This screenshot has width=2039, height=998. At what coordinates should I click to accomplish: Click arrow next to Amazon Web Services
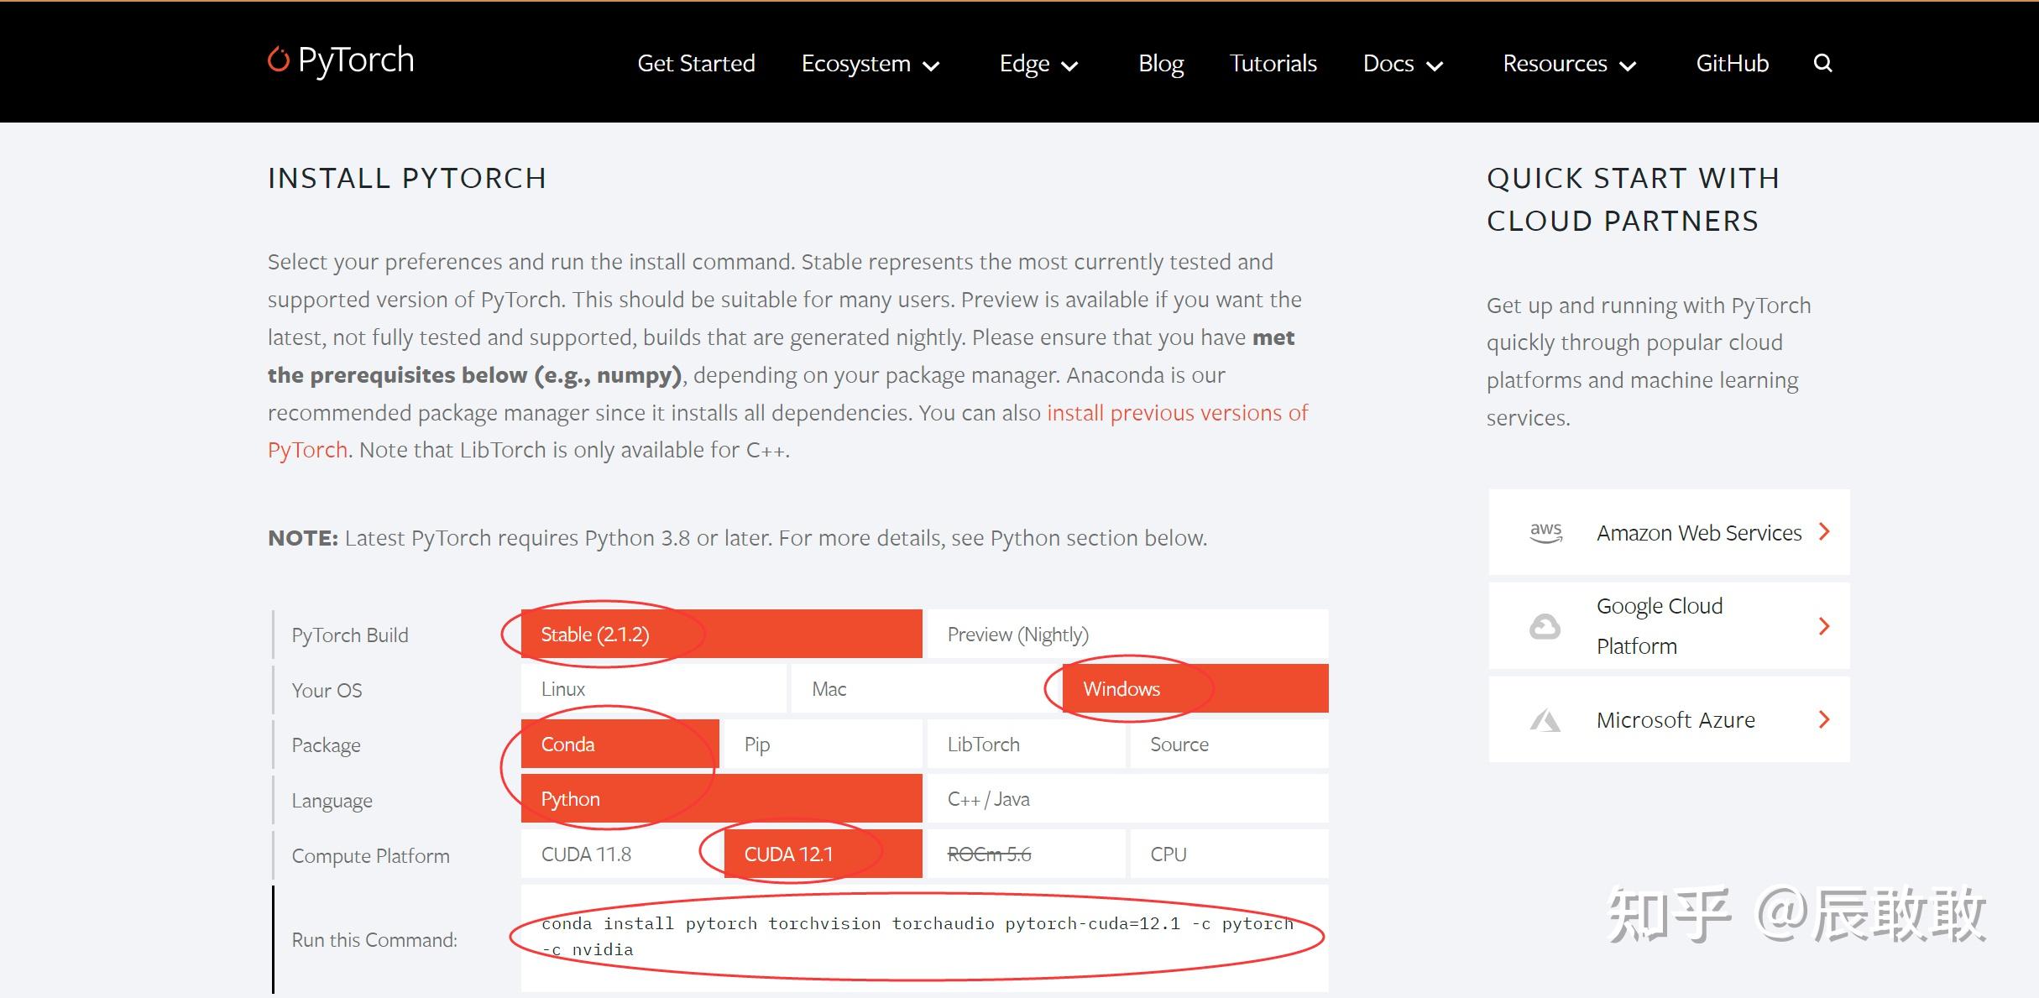pyautogui.click(x=1823, y=532)
